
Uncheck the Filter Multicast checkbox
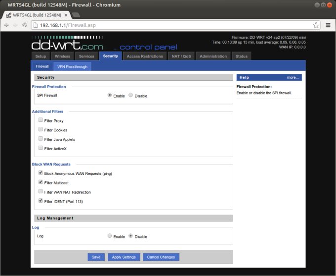41,182
